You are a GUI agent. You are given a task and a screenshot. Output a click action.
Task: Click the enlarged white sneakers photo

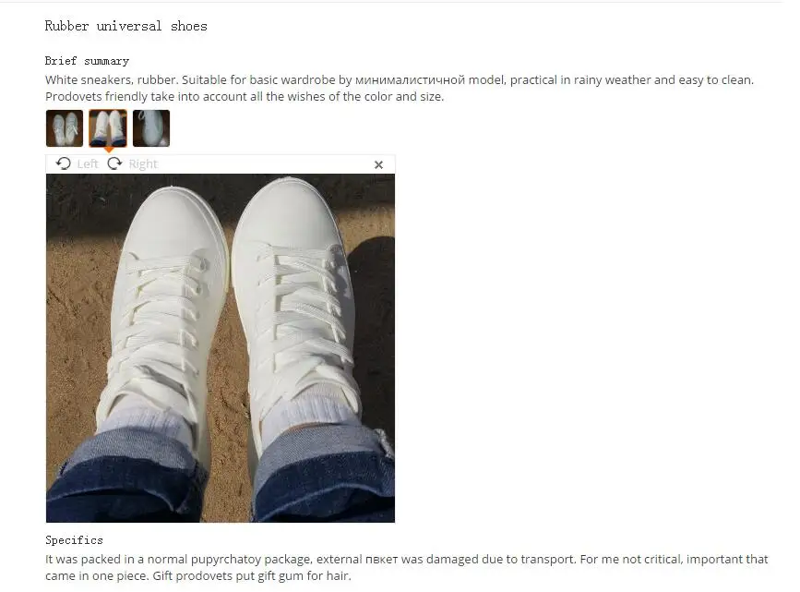[221, 348]
